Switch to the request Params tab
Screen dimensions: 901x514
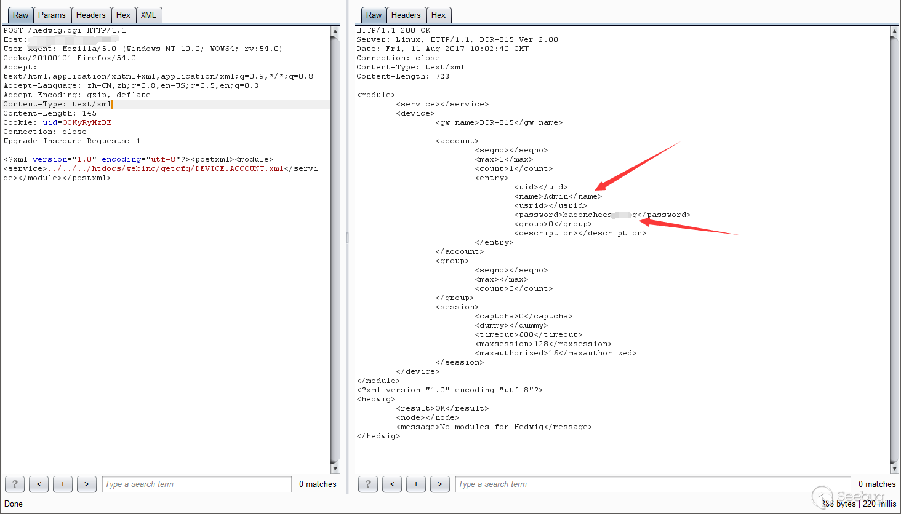tap(52, 15)
